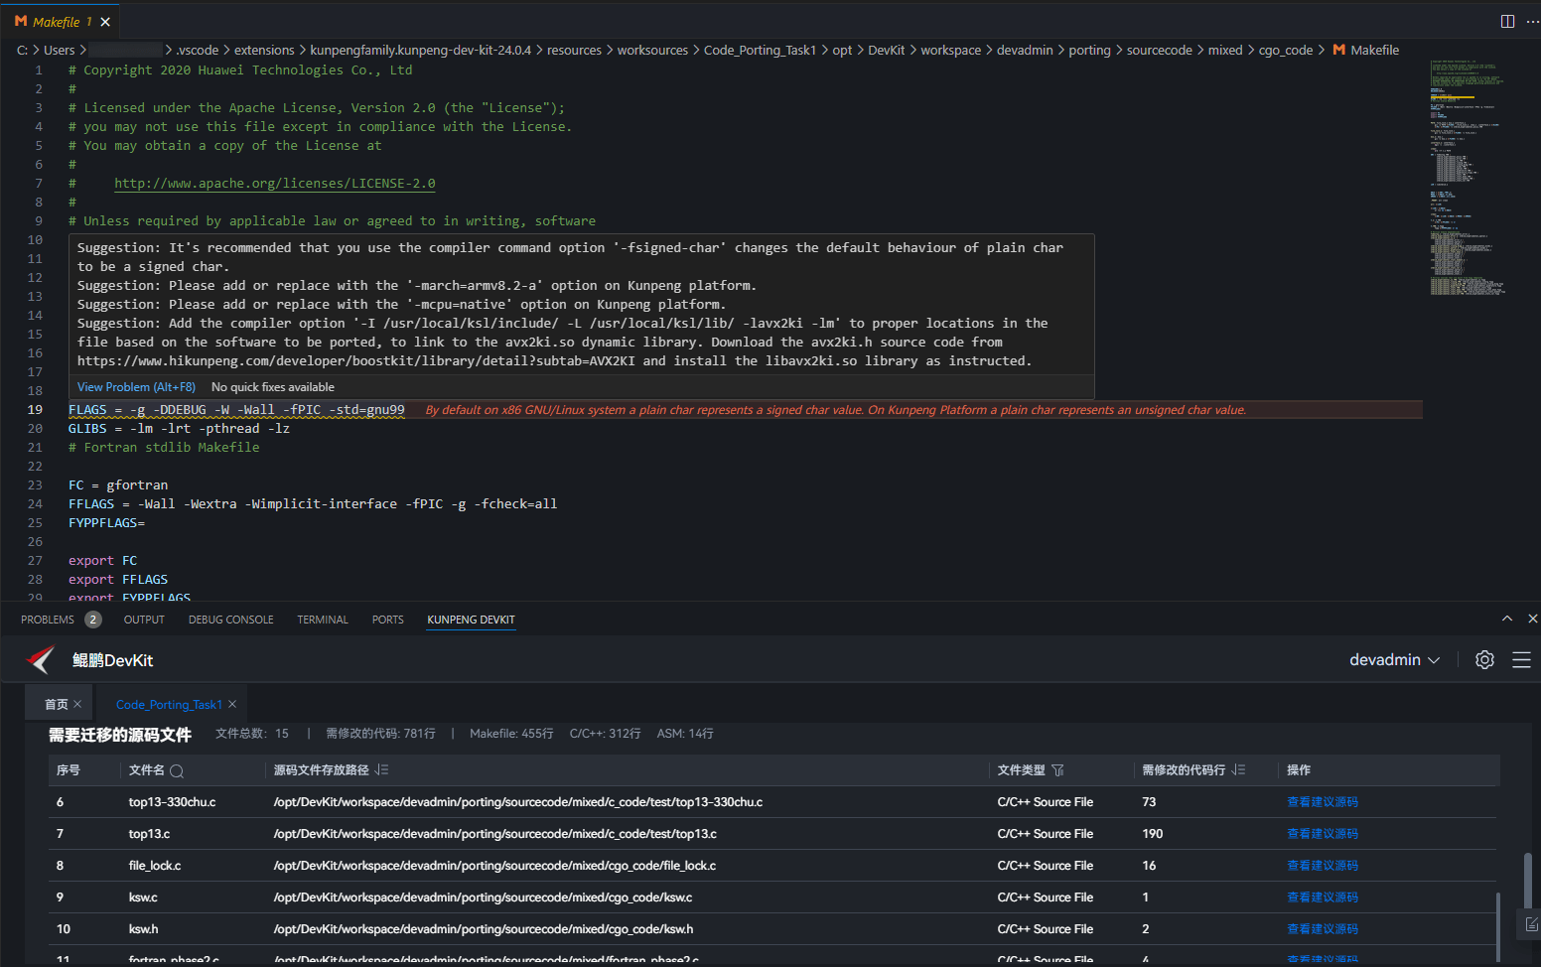Click on the minimap code overview

click(x=1469, y=179)
